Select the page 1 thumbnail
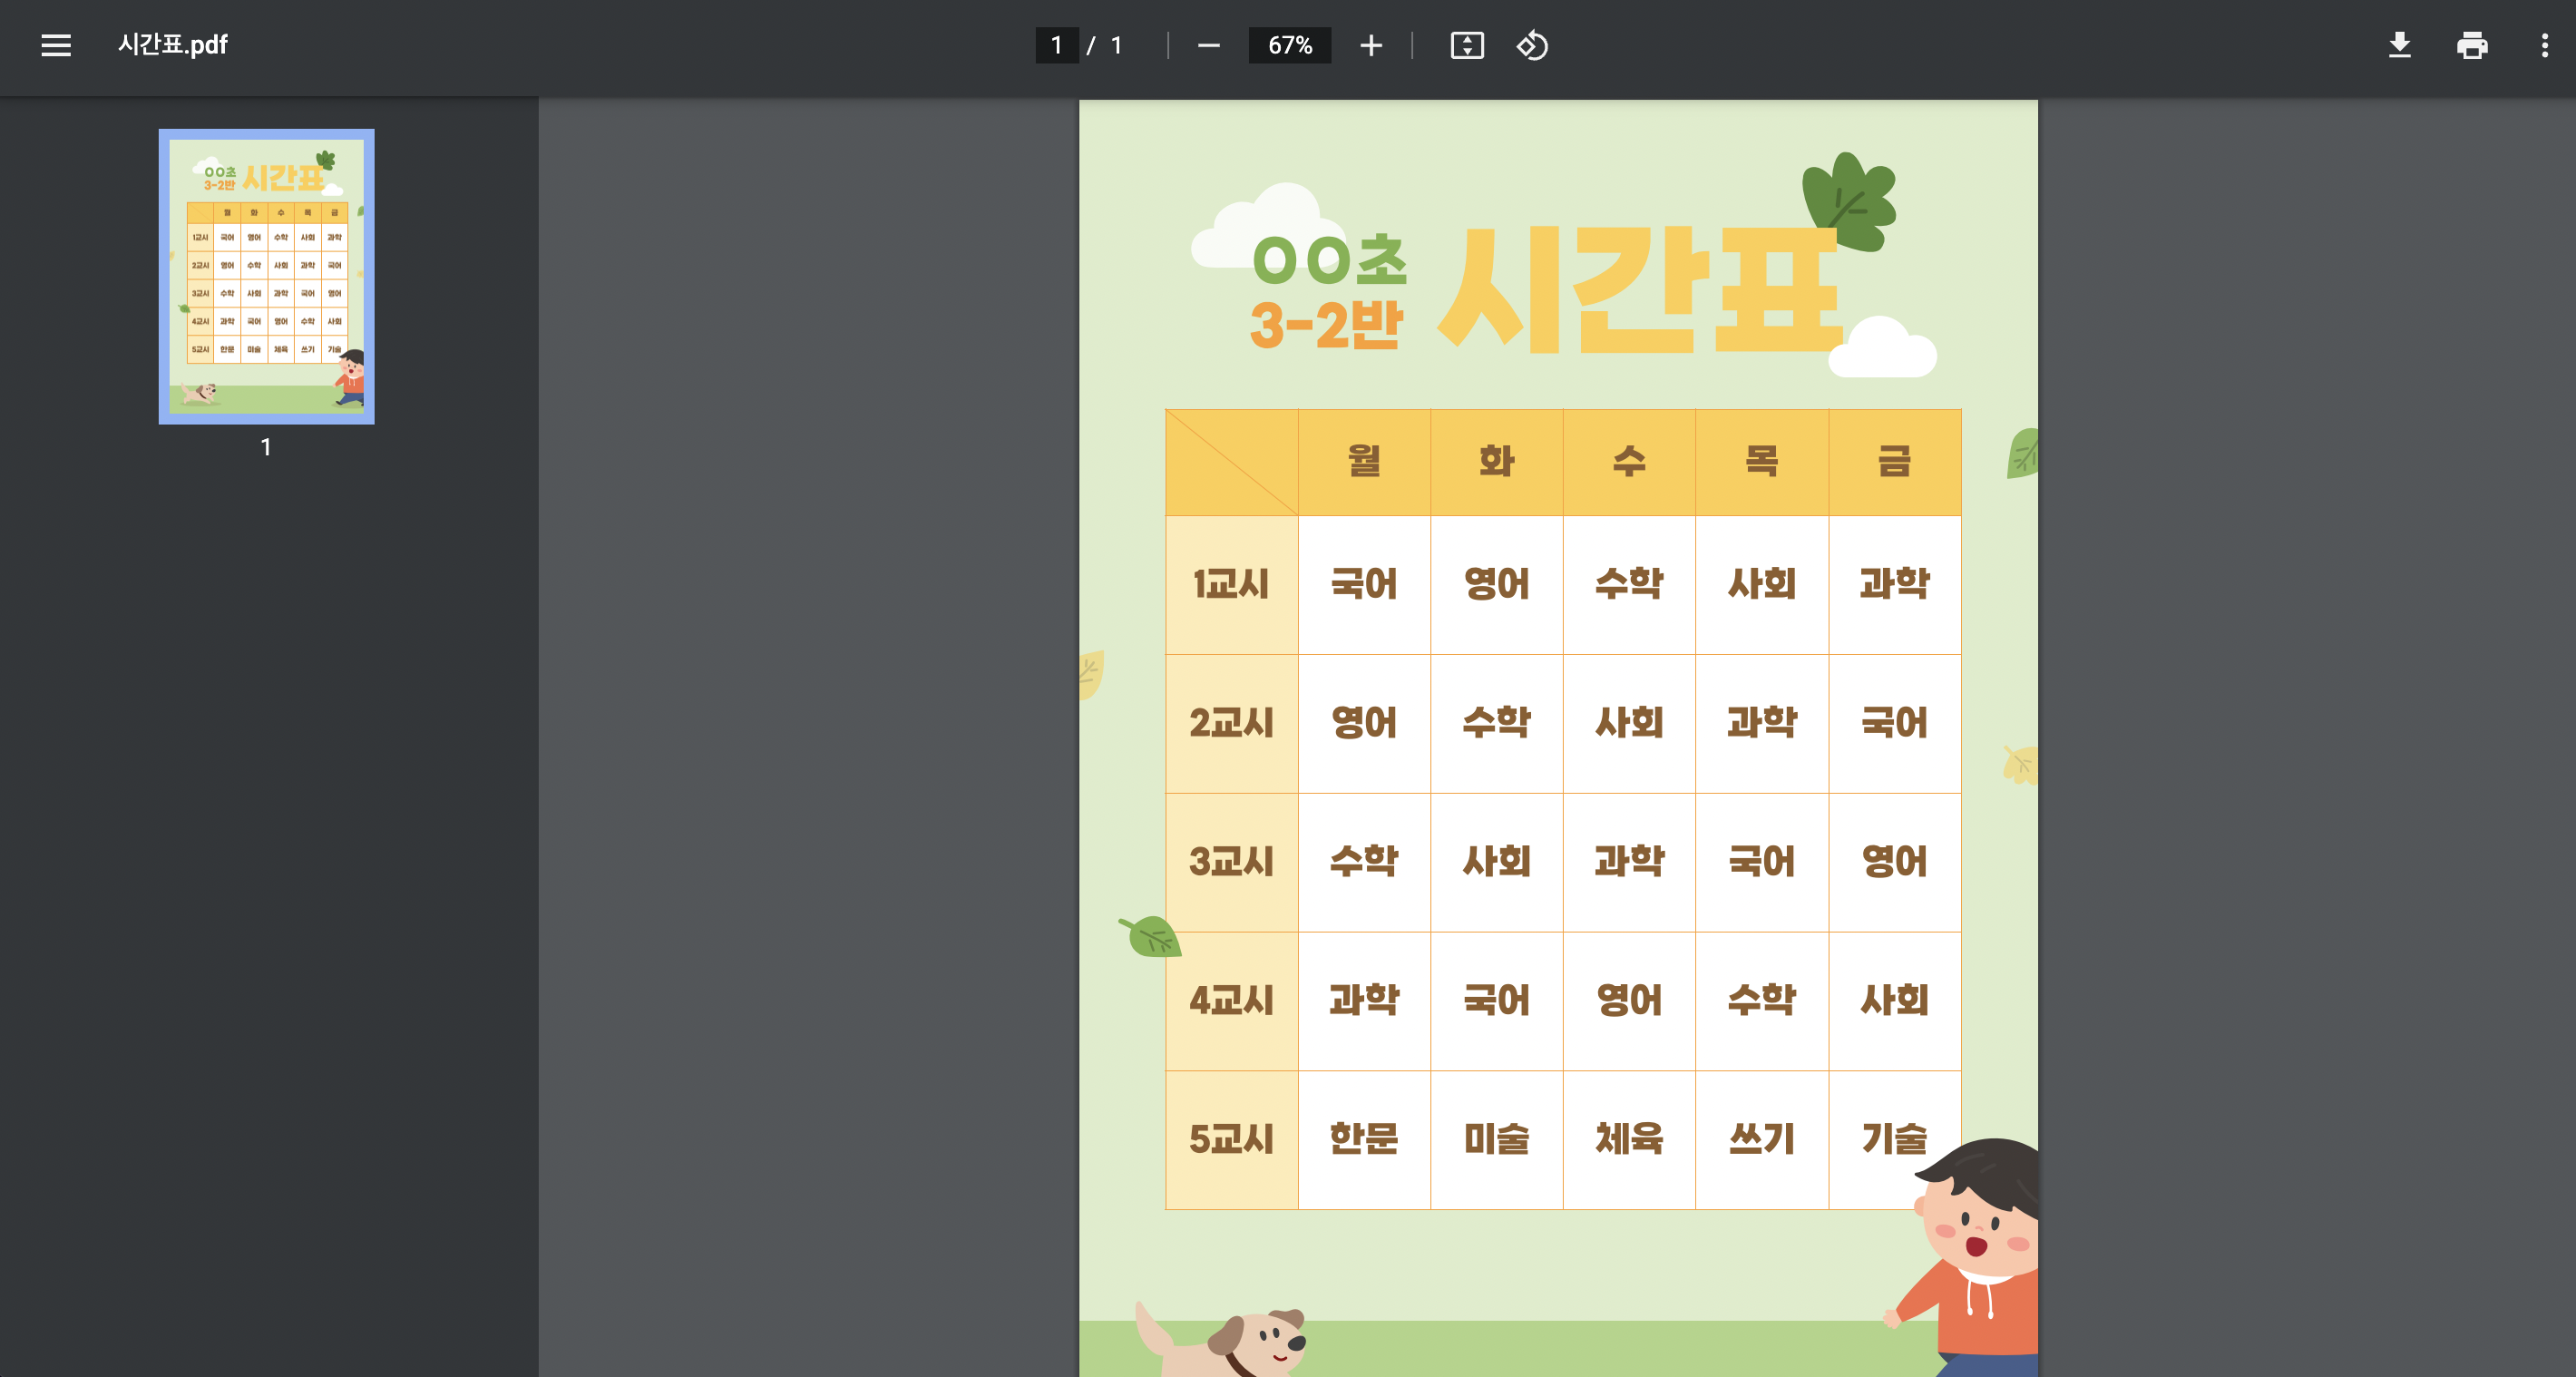2576x1377 pixels. (266, 276)
